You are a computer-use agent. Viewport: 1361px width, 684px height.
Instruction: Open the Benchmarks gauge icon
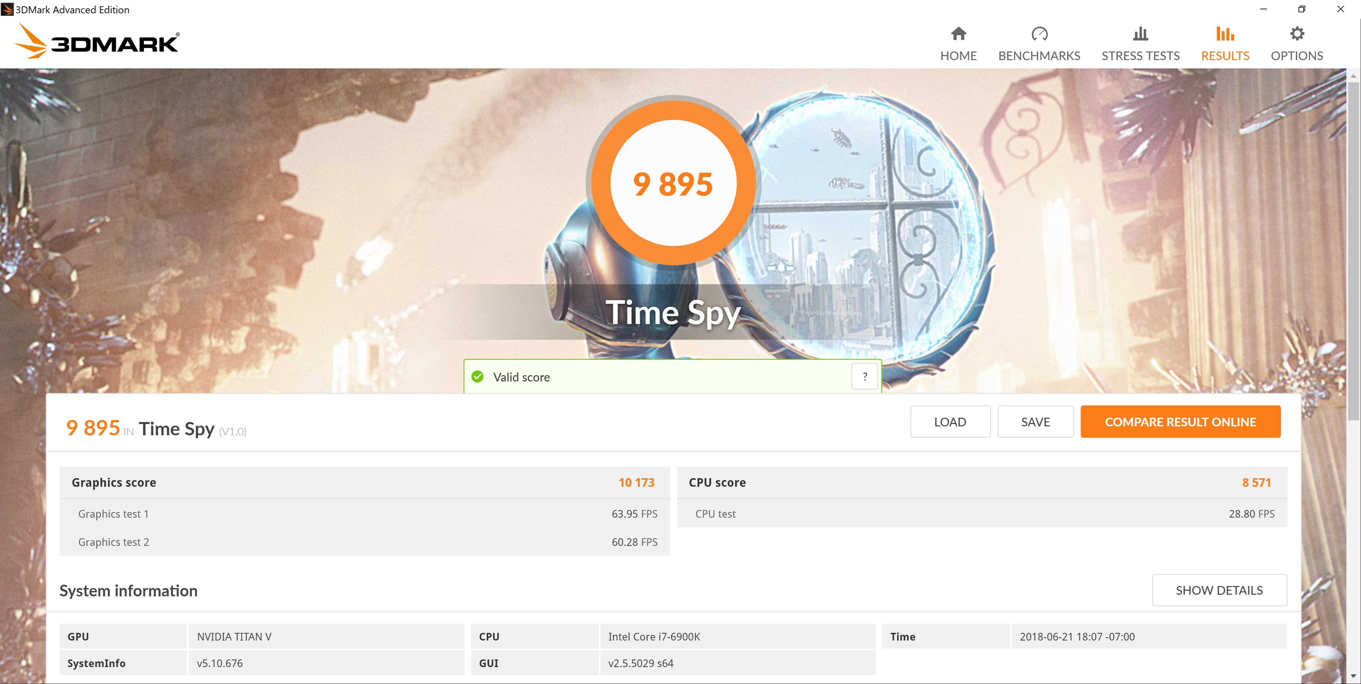click(1039, 34)
